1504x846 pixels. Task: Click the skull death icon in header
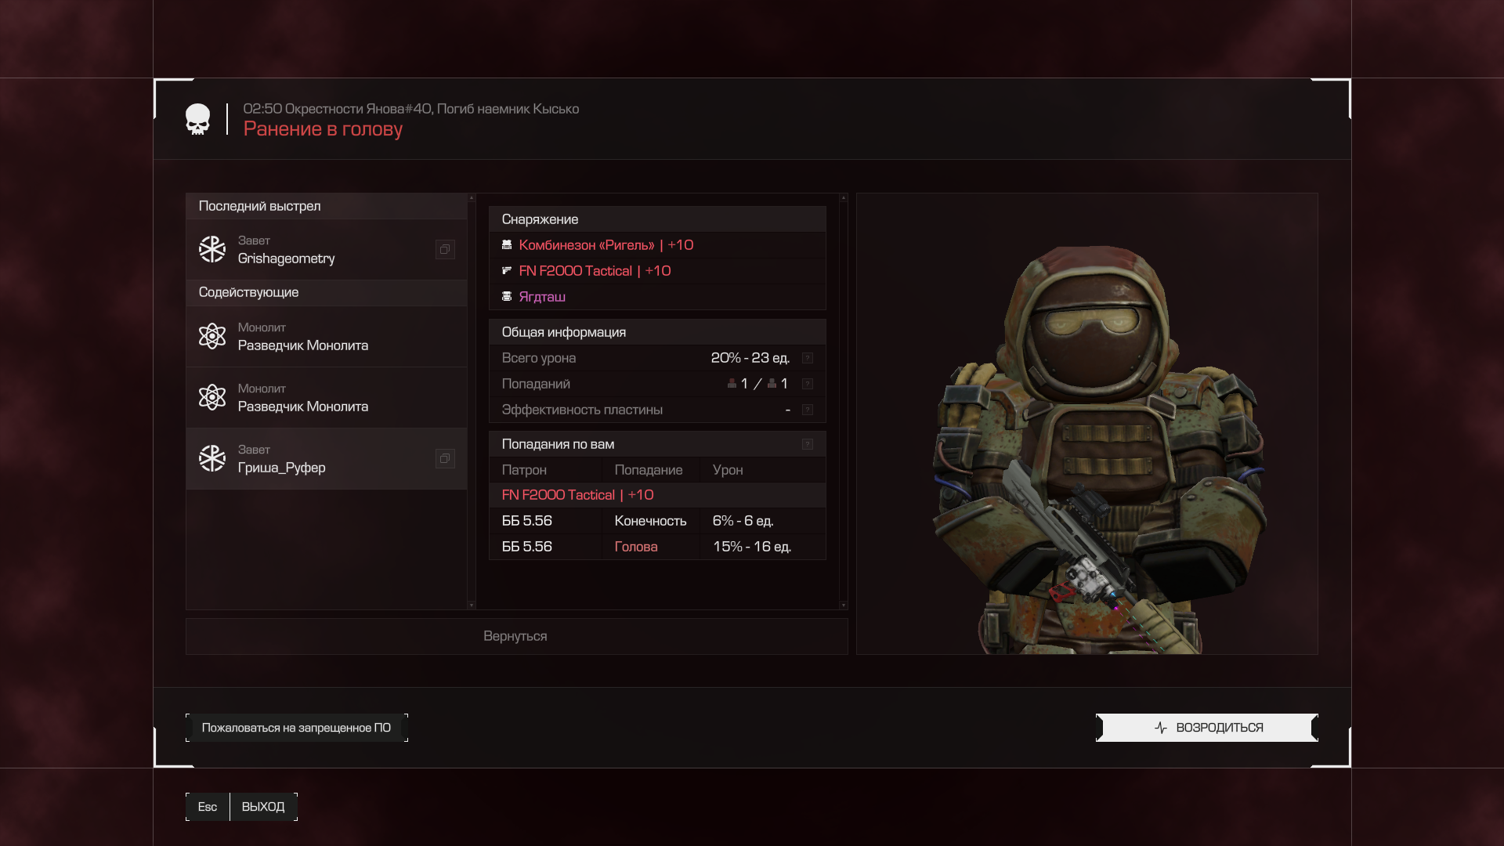point(197,119)
